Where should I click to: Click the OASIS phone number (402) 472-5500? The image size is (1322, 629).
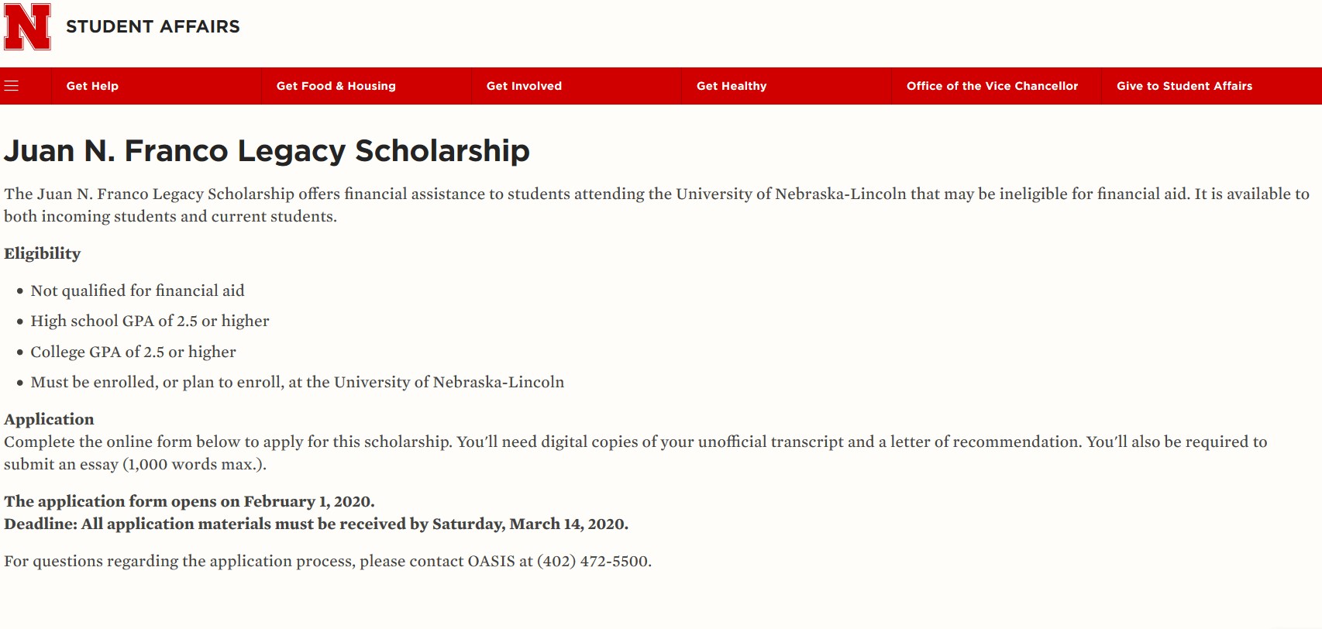click(x=594, y=561)
